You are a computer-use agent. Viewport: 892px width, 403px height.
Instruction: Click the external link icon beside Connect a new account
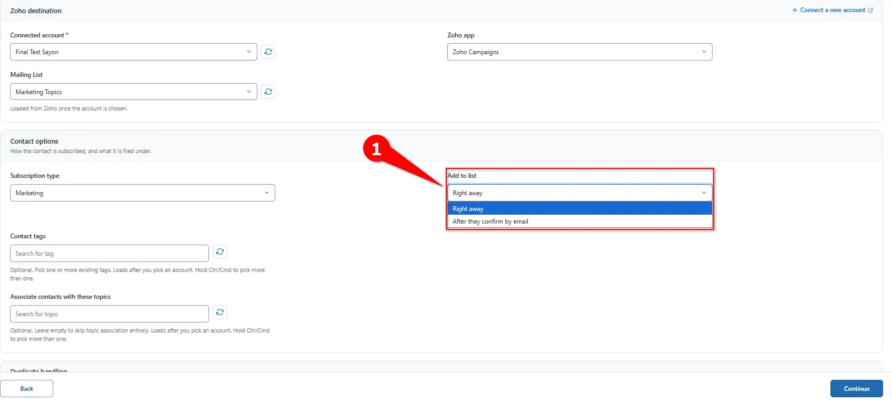coord(870,10)
